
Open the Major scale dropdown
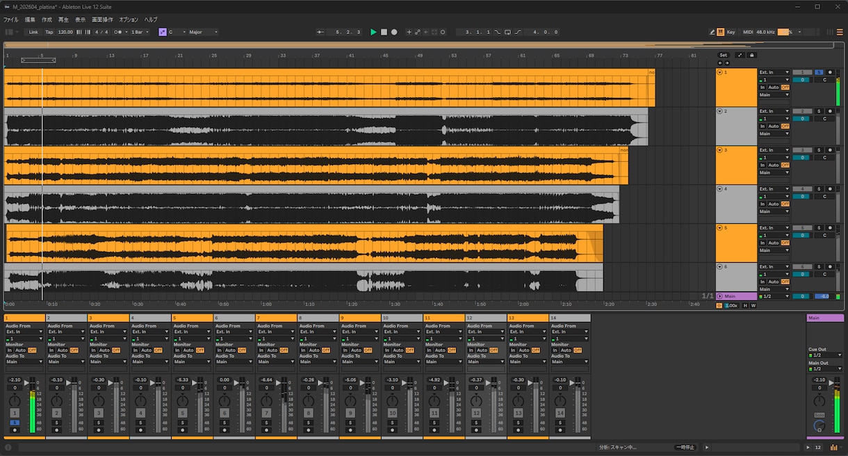click(x=203, y=32)
